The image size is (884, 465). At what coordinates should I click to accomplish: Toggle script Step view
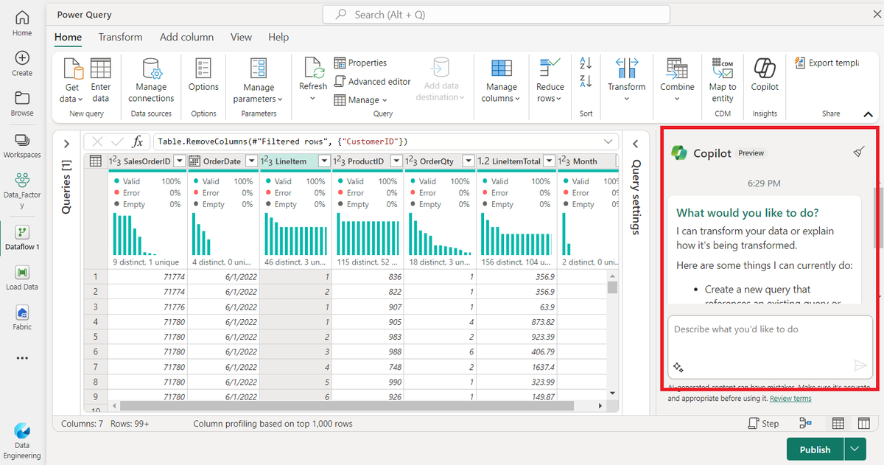(763, 424)
